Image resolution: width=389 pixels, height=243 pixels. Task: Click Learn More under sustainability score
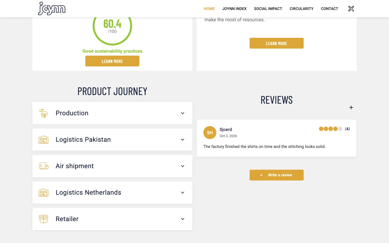pos(112,61)
